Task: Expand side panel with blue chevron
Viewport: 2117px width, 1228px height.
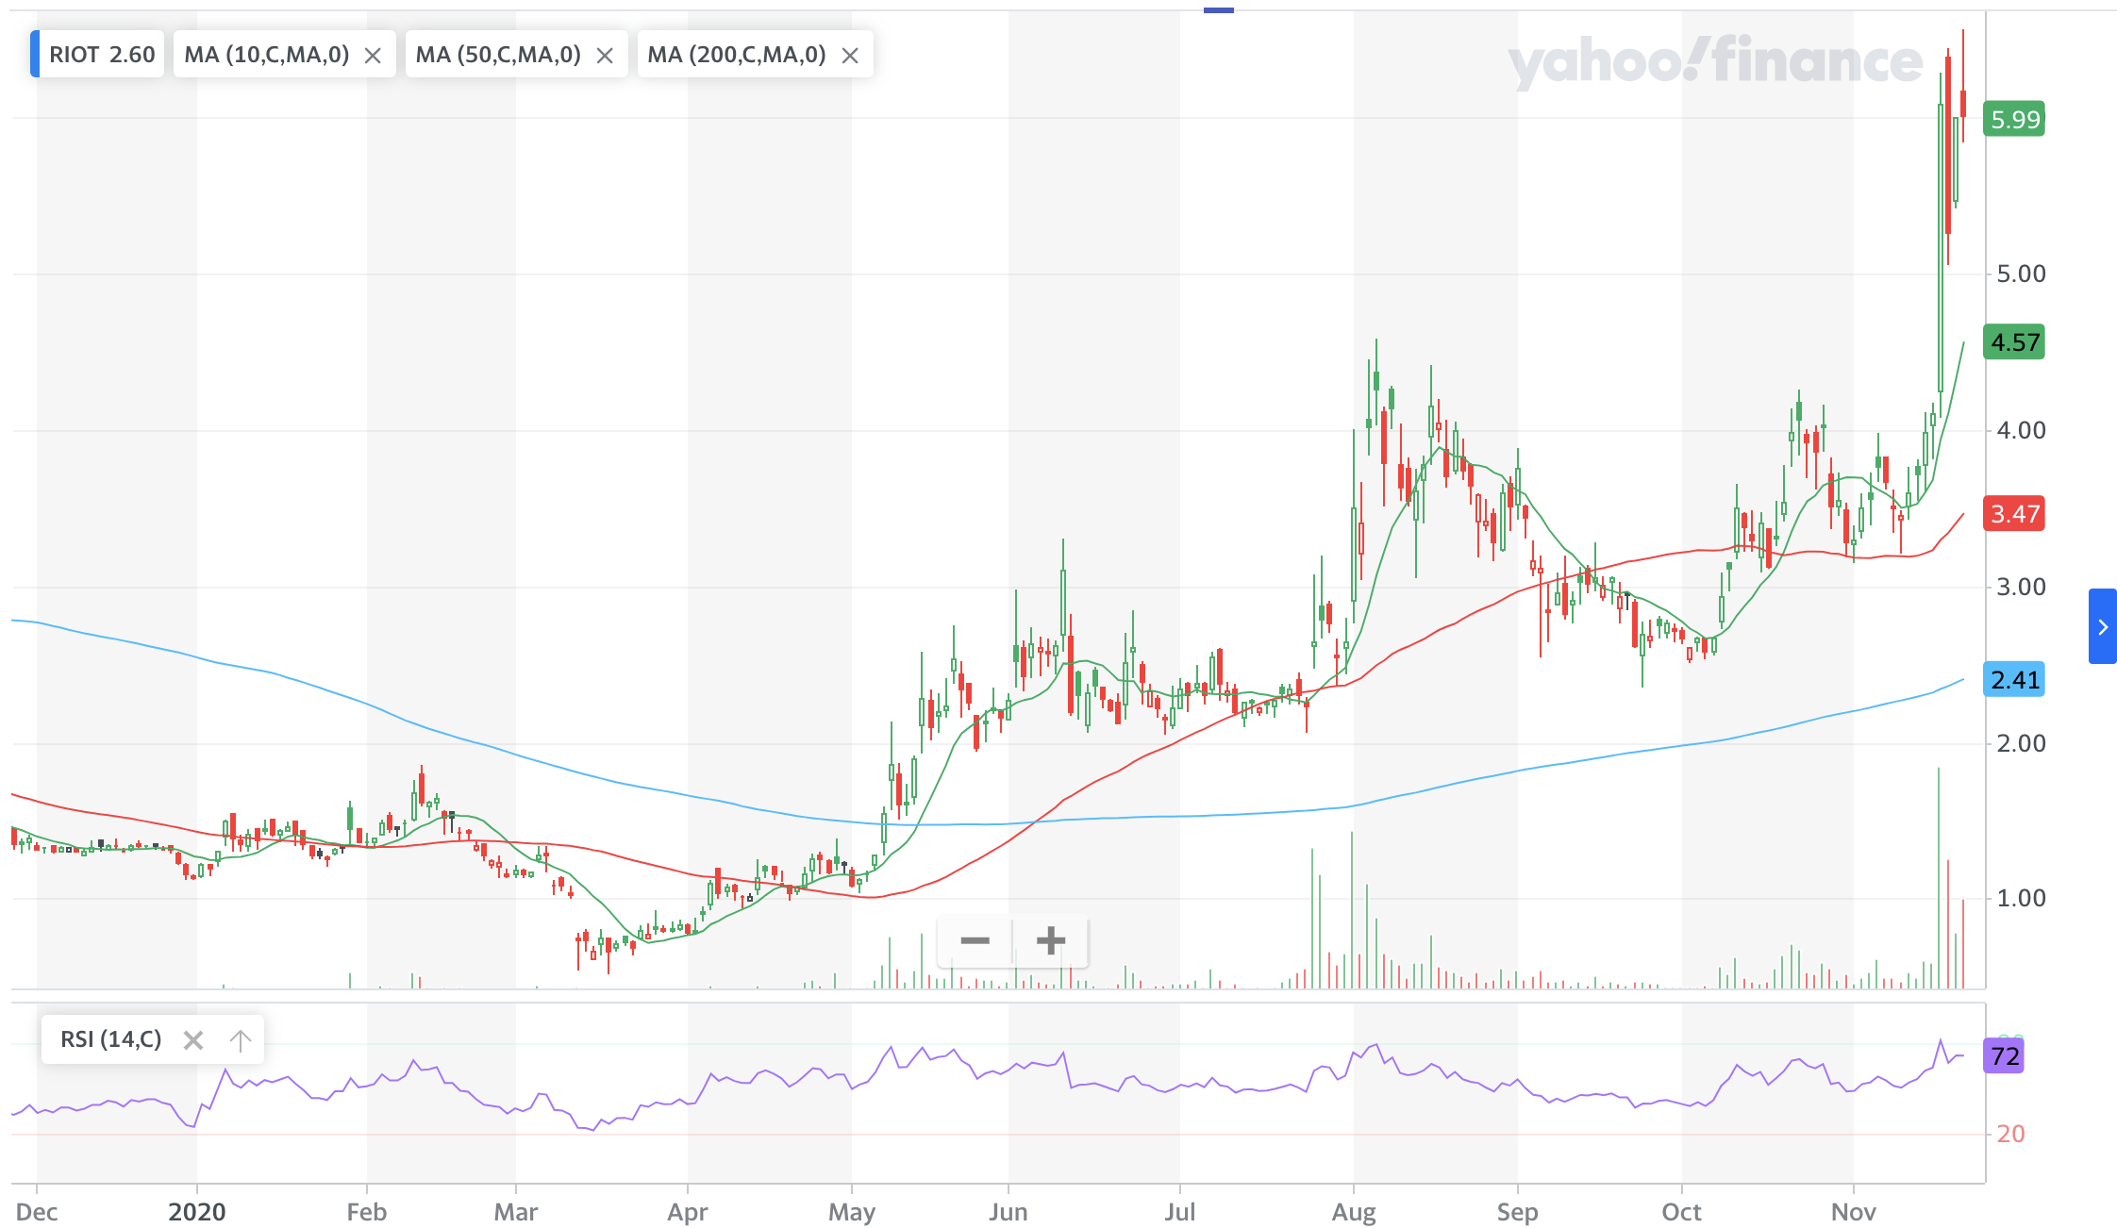Action: (2103, 626)
